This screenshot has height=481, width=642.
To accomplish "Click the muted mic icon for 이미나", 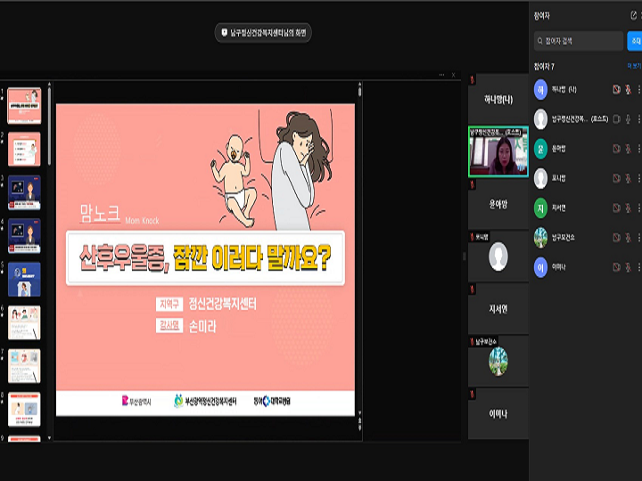I will [x=628, y=266].
